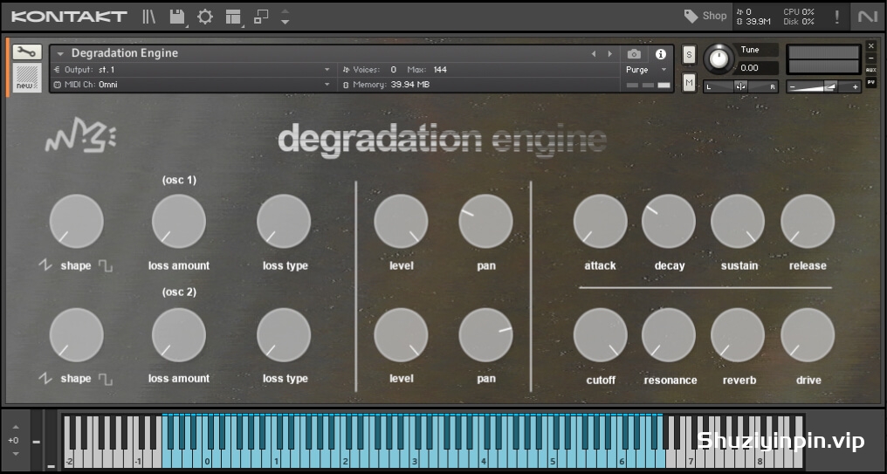Minimize instrument with small minus button
The height and width of the screenshot is (474, 887).
coord(871,58)
